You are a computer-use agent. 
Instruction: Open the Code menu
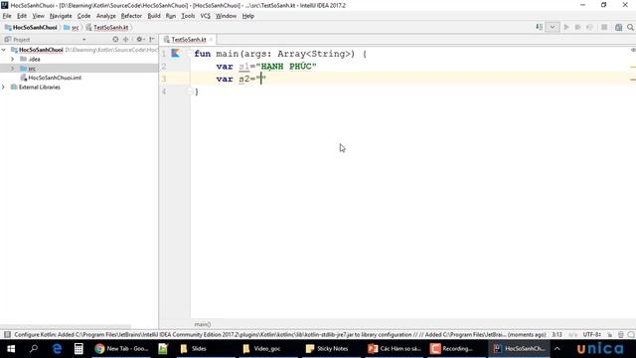click(x=83, y=16)
